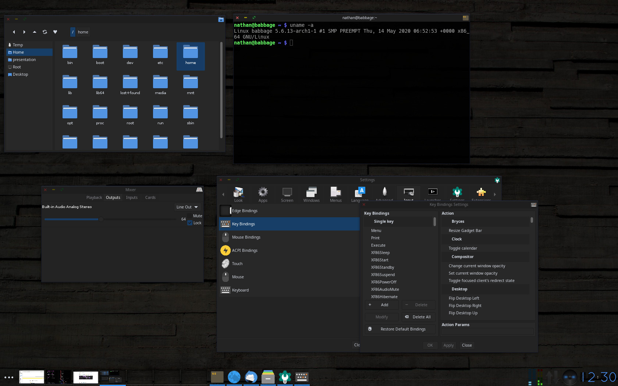The image size is (618, 386).
Task: Open the Apps settings category
Action: (263, 194)
